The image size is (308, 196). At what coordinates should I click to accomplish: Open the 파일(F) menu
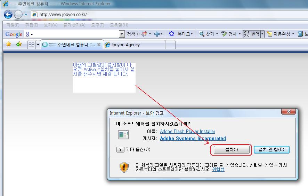[13, 25]
